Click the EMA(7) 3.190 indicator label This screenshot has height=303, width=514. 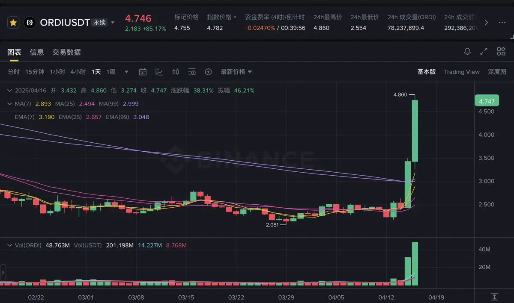tap(35, 117)
